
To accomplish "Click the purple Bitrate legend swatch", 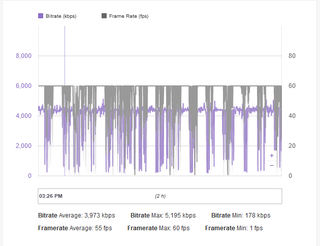I will pos(41,16).
